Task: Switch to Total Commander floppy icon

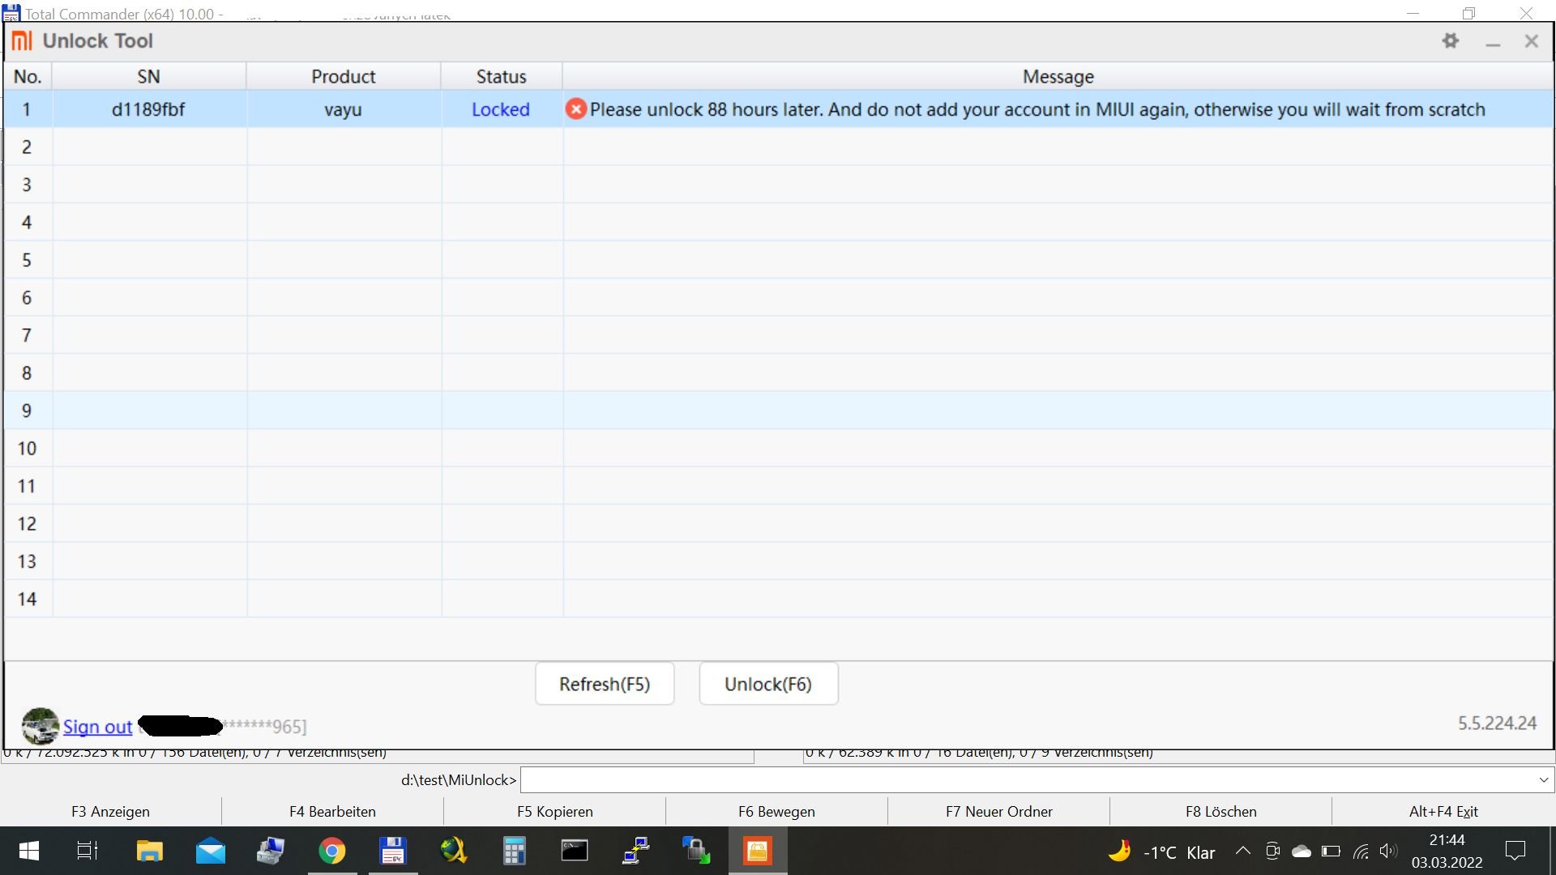Action: pyautogui.click(x=393, y=851)
